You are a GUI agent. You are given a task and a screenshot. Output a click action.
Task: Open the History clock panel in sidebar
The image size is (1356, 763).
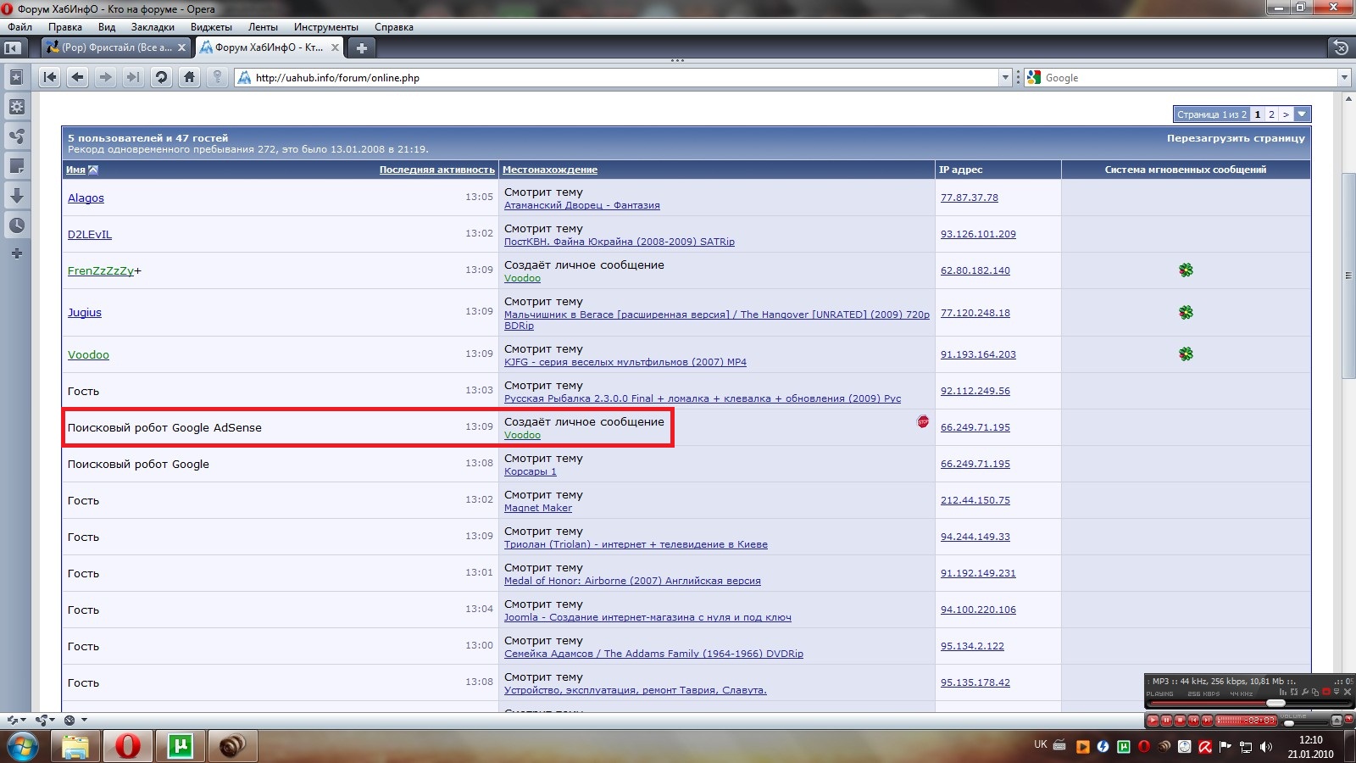click(x=16, y=226)
